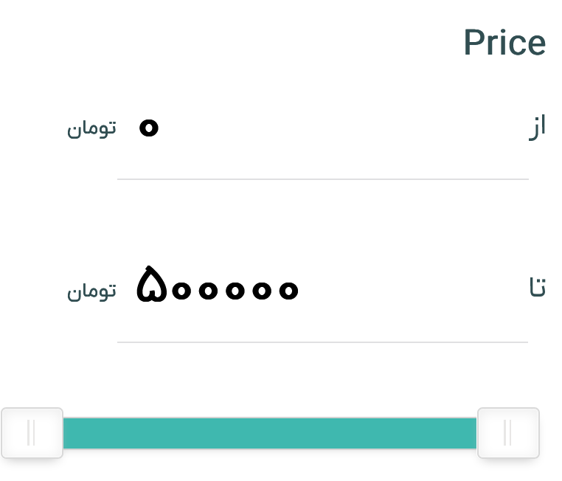The image size is (562, 481).
Task: Click the minimum price value ۰
Action: tap(148, 128)
